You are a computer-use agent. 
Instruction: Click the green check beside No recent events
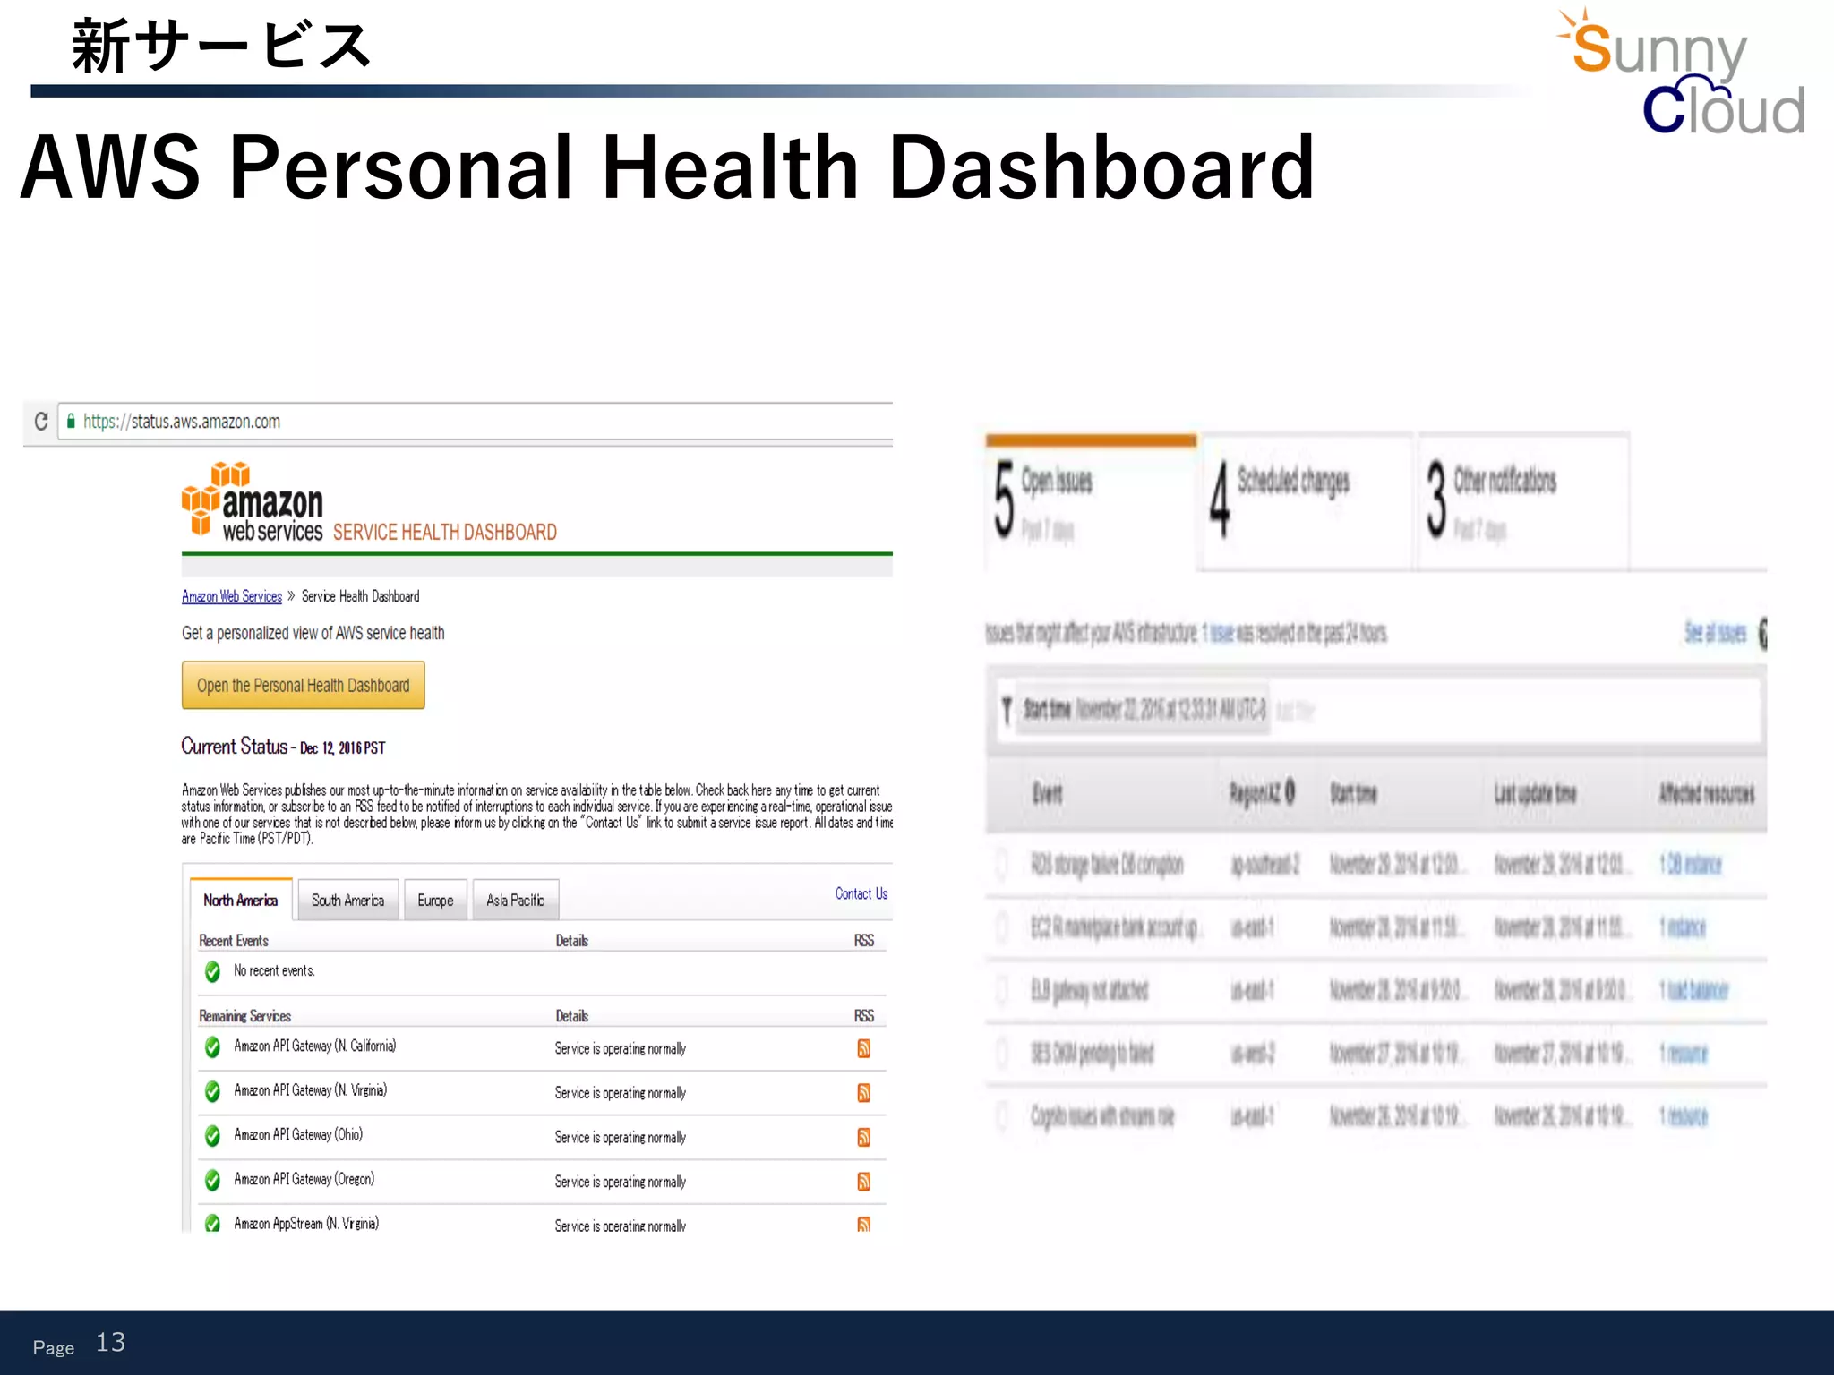212,971
